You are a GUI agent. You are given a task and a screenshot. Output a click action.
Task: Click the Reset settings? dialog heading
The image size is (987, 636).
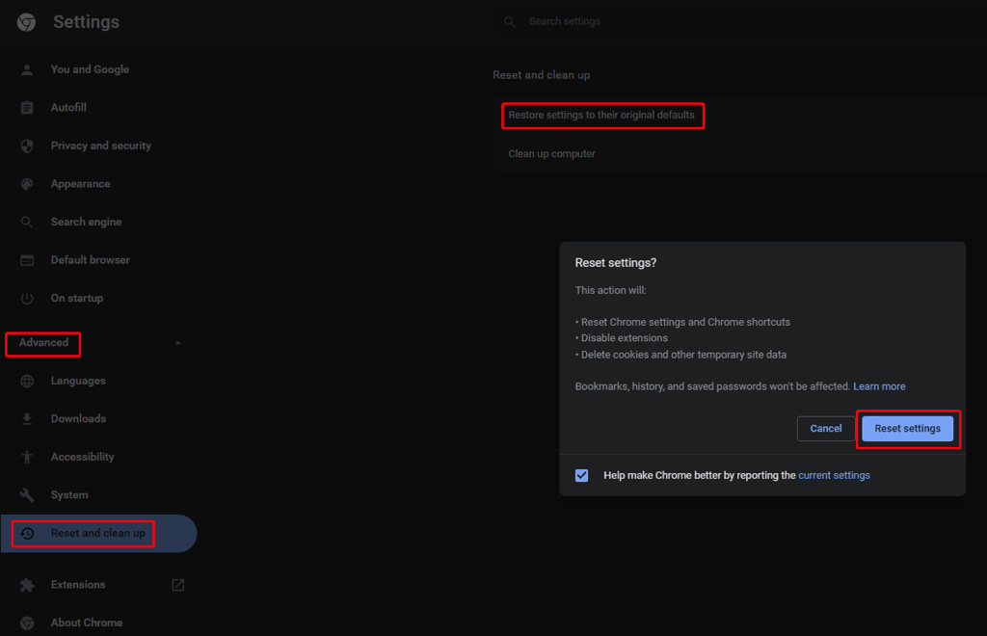(x=616, y=263)
